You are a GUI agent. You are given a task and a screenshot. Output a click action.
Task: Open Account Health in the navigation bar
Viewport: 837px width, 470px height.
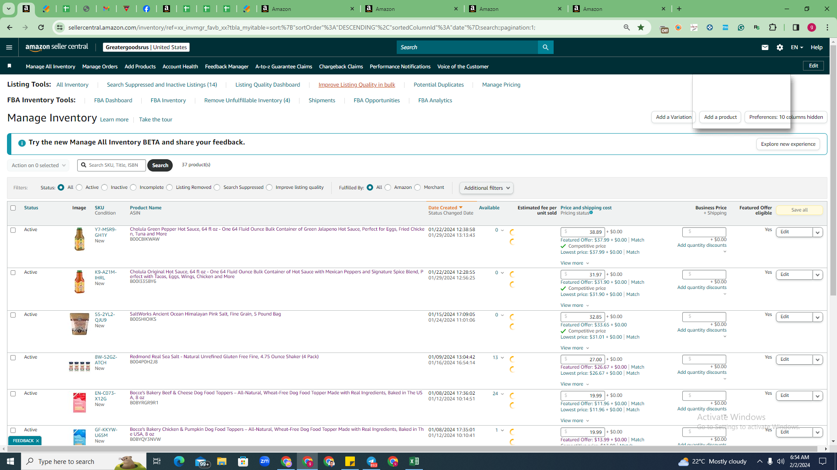[180, 67]
